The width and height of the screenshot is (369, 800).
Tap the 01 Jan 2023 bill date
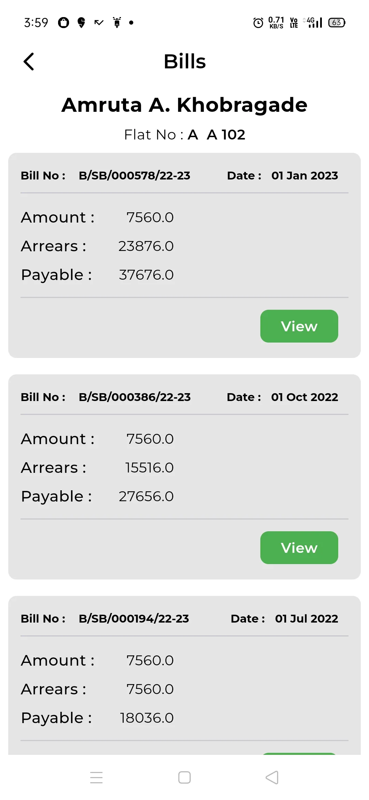point(305,175)
